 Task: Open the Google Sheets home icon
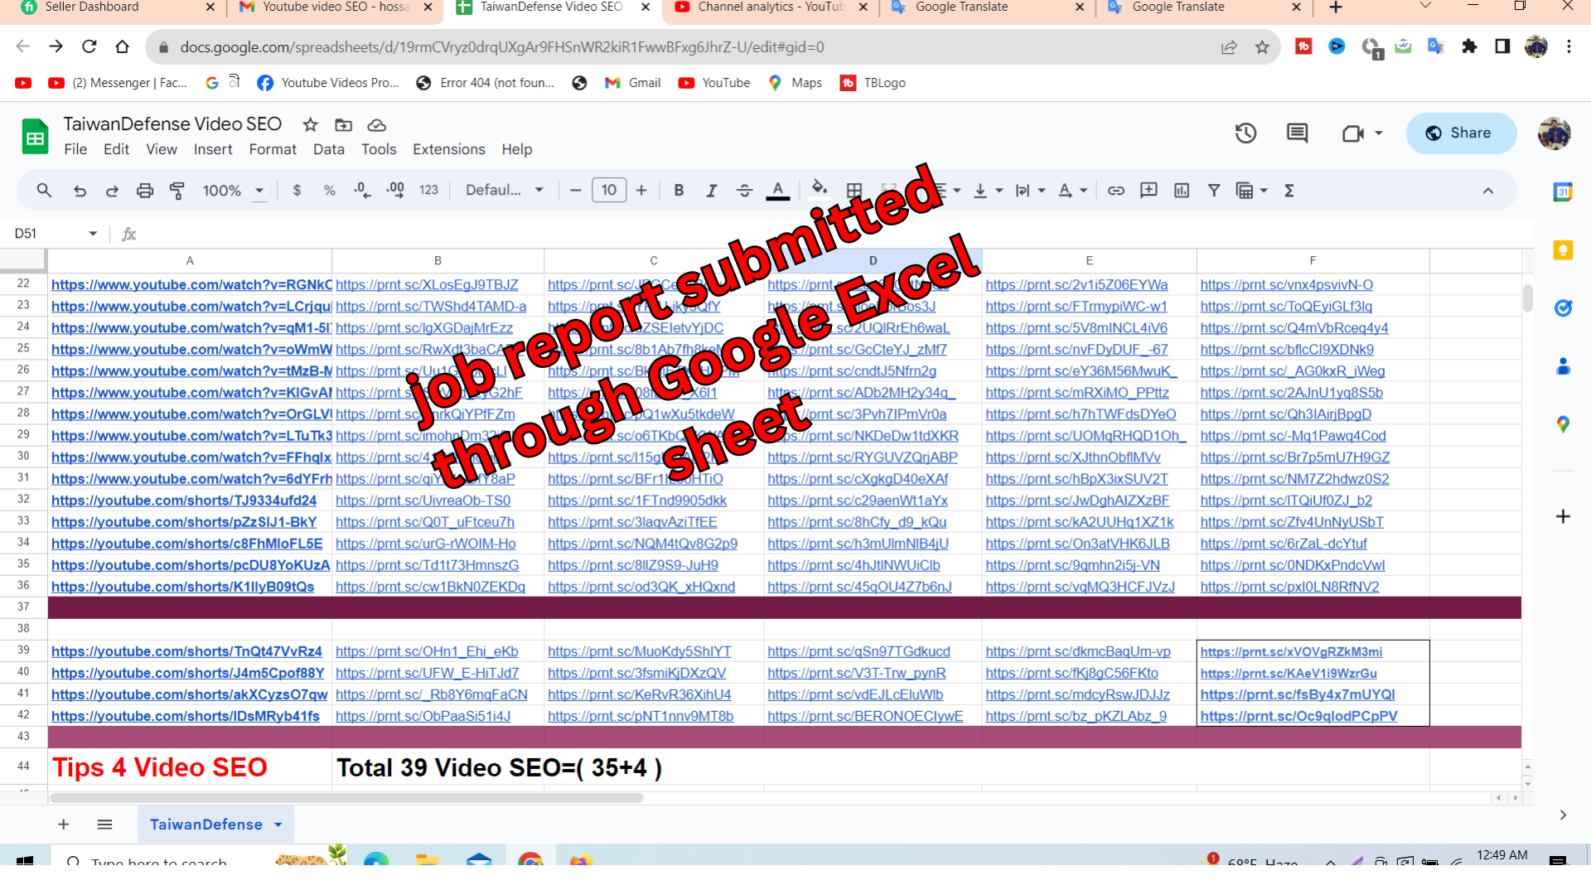click(35, 137)
